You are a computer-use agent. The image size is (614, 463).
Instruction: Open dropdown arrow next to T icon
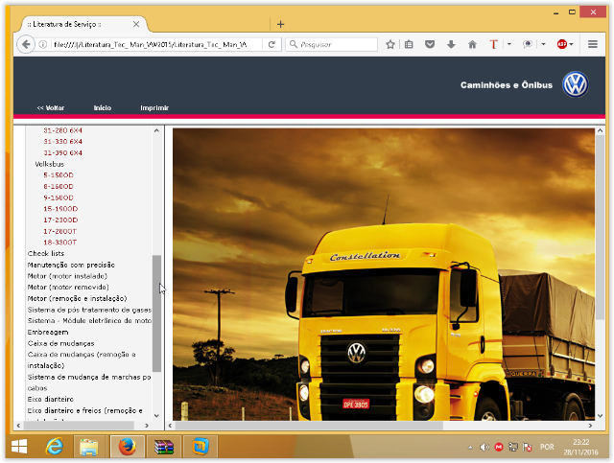pyautogui.click(x=509, y=44)
